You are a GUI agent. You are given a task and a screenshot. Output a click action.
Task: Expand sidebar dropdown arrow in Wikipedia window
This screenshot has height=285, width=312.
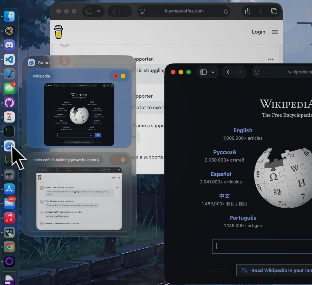(213, 72)
